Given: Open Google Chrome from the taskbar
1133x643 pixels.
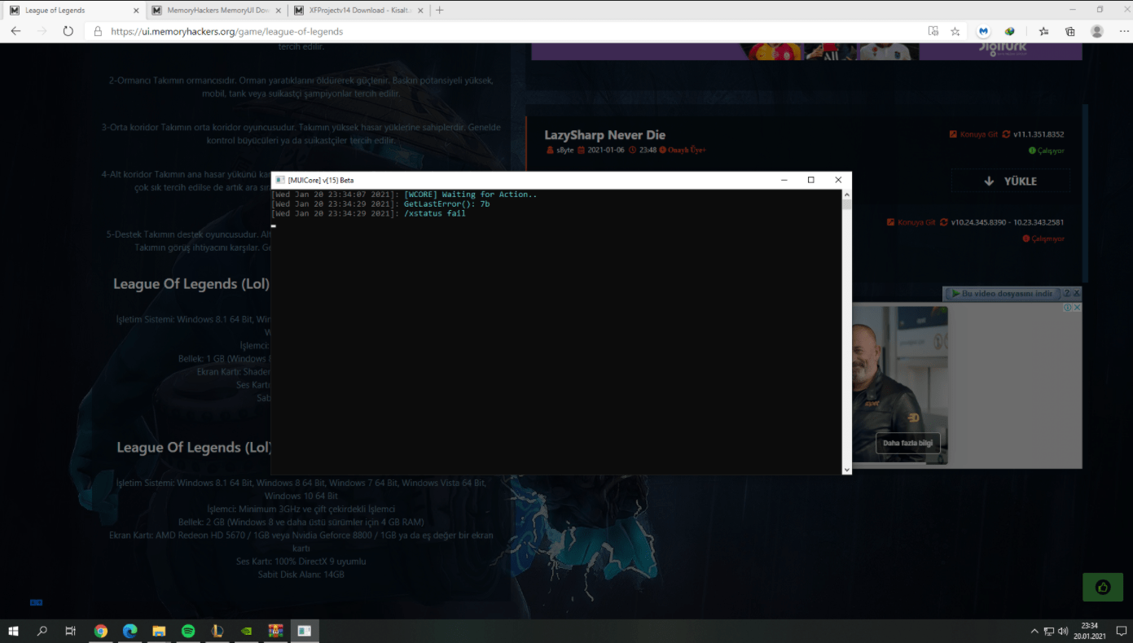Looking at the screenshot, I should point(101,631).
